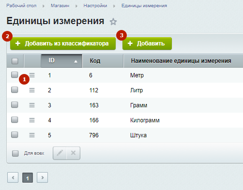The image size is (243, 190).
Task: Check the box for the Метр row
Action: tap(15, 74)
